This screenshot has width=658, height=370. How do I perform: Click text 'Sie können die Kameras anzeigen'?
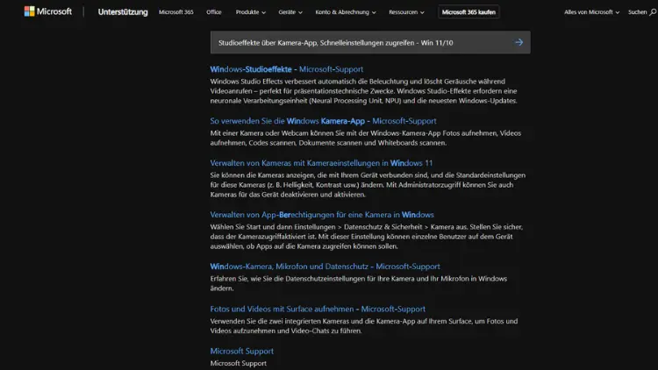[x=262, y=175]
